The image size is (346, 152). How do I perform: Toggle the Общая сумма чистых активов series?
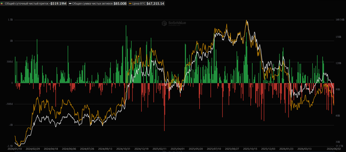[x=98, y=3]
